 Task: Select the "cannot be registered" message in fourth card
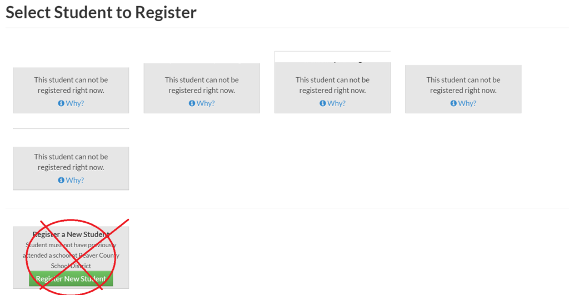(x=463, y=85)
